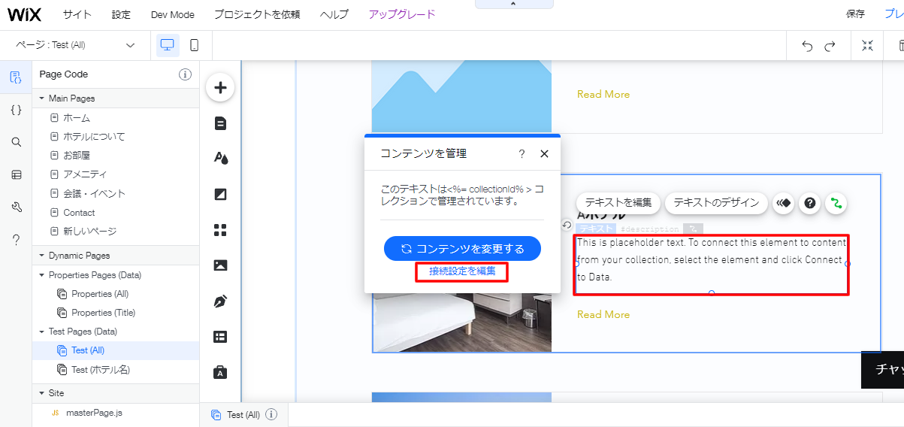Click the Redo arrow icon
904x427 pixels.
click(830, 46)
